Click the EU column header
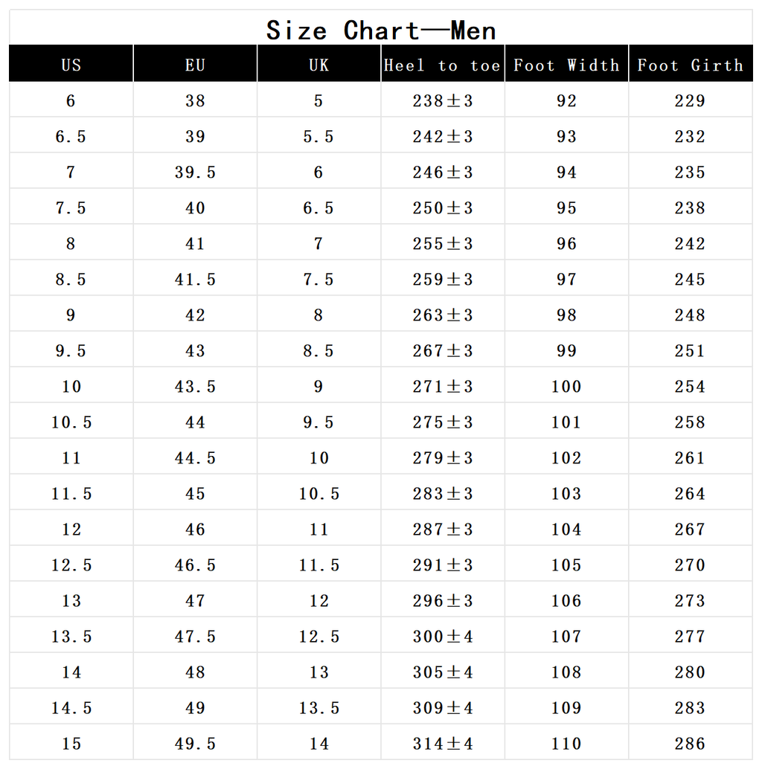Screen dimensions: 762x769 [x=195, y=64]
